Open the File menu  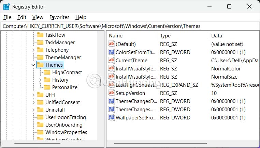pyautogui.click(x=7, y=17)
